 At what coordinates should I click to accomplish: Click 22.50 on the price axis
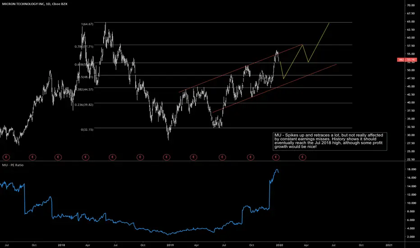(411, 159)
